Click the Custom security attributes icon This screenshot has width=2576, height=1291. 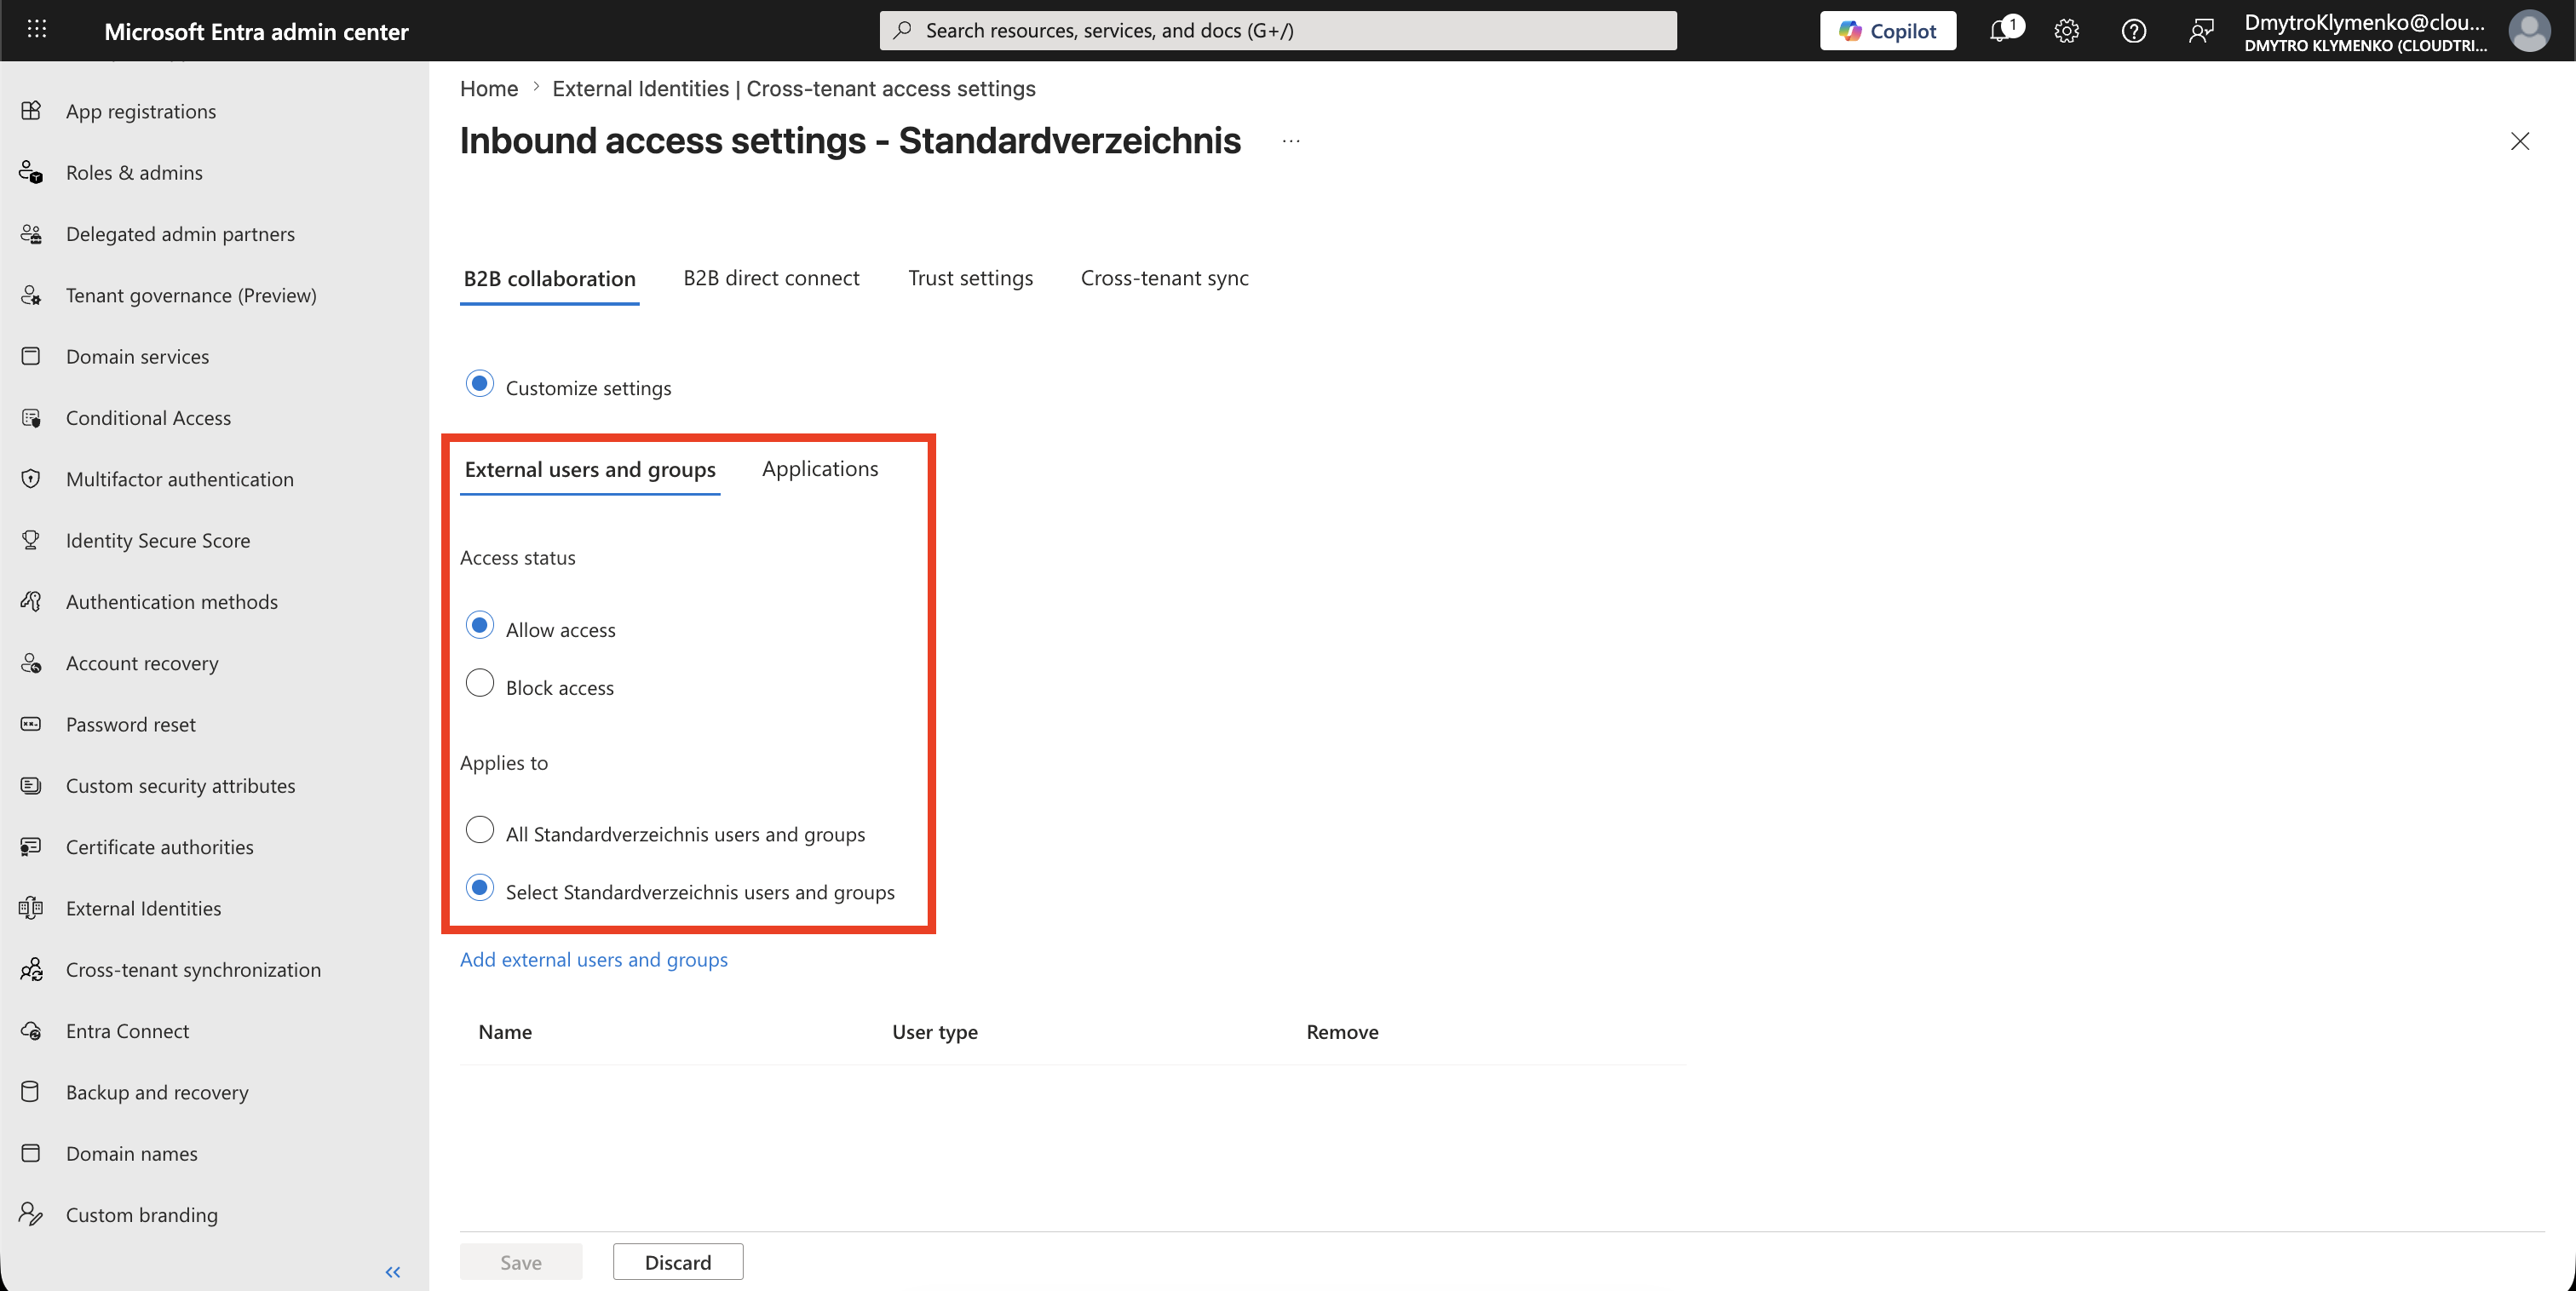pos(31,785)
